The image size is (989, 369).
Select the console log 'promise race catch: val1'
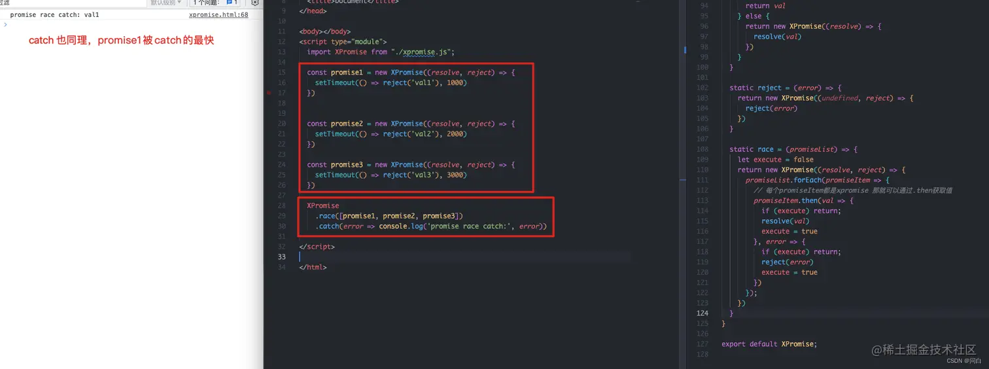click(x=54, y=14)
